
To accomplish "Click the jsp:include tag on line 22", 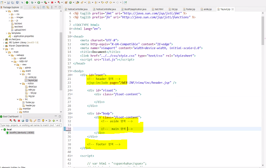I will [x=132, y=83].
